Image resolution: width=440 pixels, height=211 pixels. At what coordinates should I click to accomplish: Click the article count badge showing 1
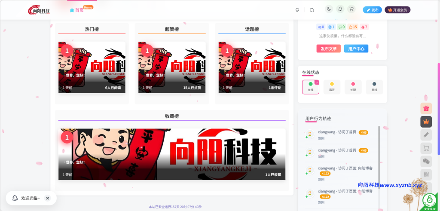pyautogui.click(x=331, y=27)
